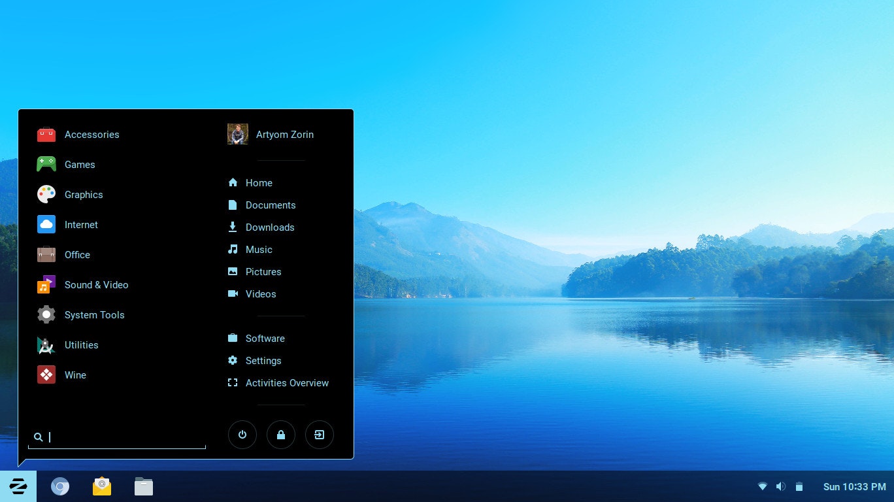The height and width of the screenshot is (502, 894).
Task: Open the Games category
Action: [x=80, y=164]
